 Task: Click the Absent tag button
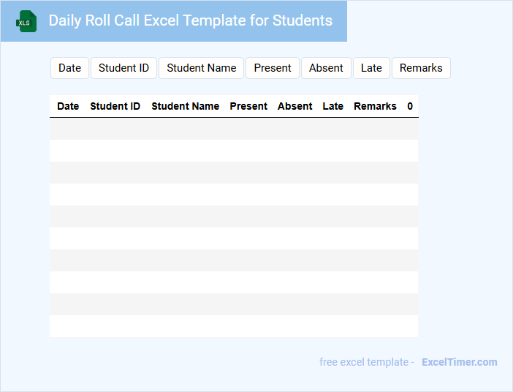pyautogui.click(x=326, y=68)
